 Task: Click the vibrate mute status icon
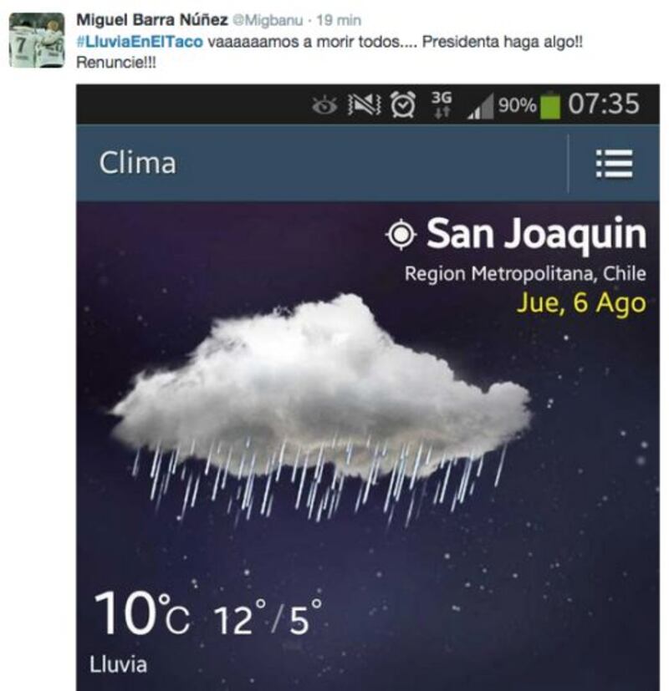(365, 105)
